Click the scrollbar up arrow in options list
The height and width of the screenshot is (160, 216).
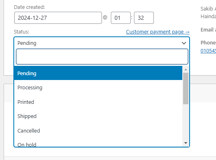[x=186, y=69]
